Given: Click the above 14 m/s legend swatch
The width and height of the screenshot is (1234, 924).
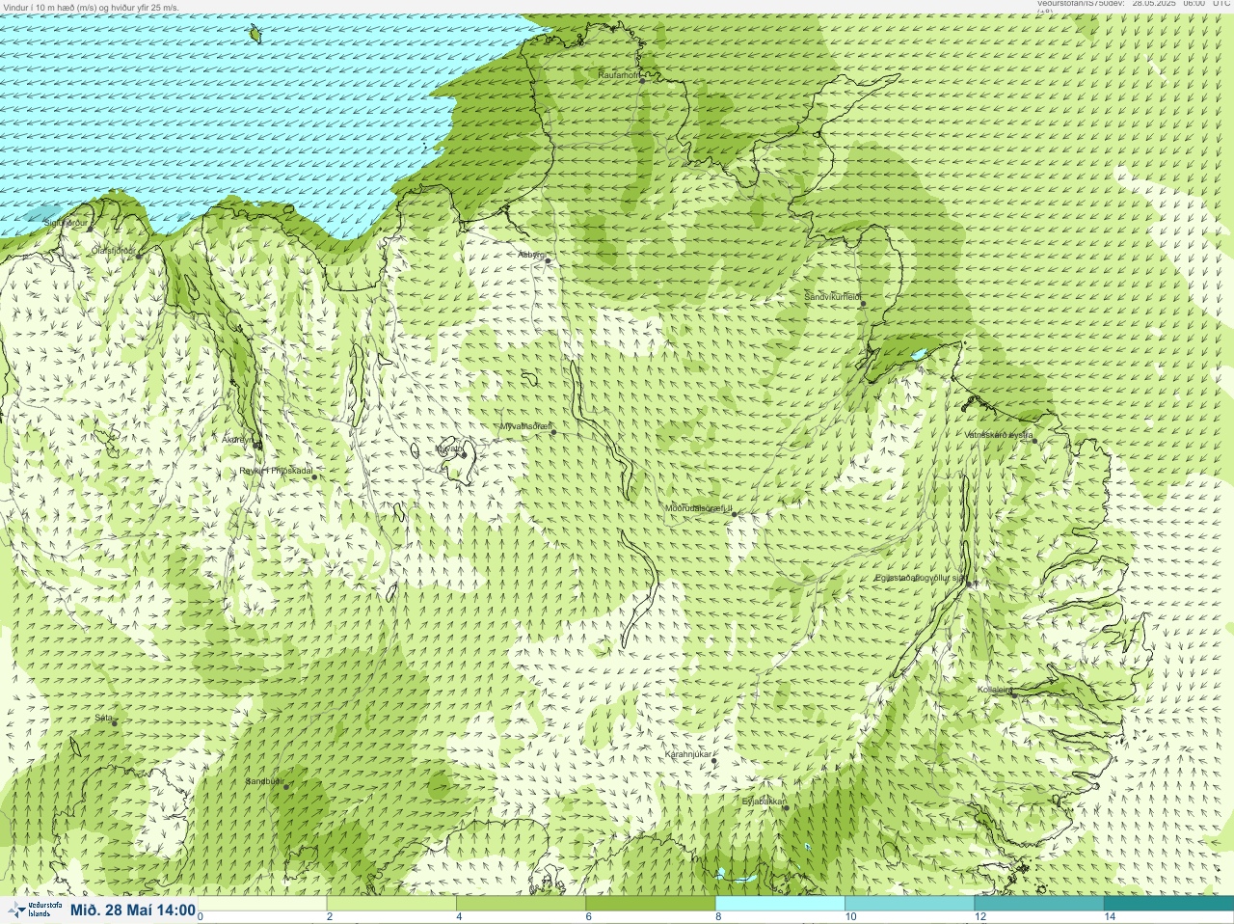Looking at the screenshot, I should pyautogui.click(x=1168, y=904).
